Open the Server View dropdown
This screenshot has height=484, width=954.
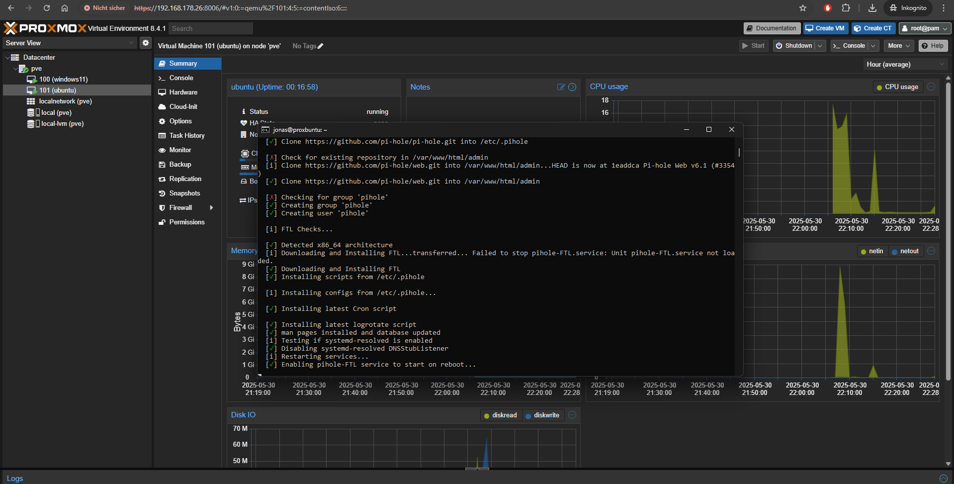pos(70,43)
